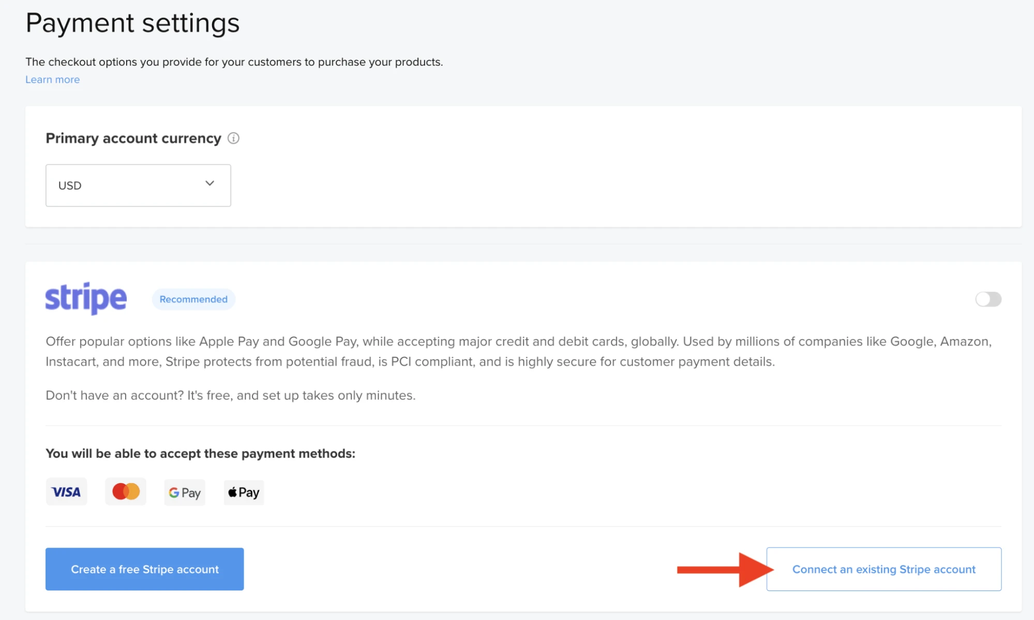
Task: Click the Payment settings heading
Action: (x=132, y=22)
